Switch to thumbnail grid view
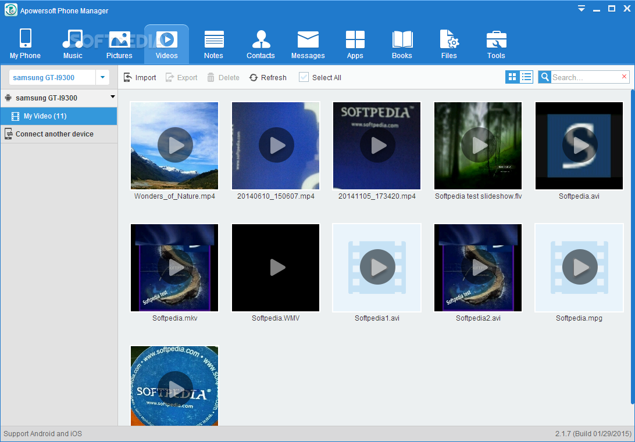This screenshot has width=635, height=442. (x=512, y=77)
